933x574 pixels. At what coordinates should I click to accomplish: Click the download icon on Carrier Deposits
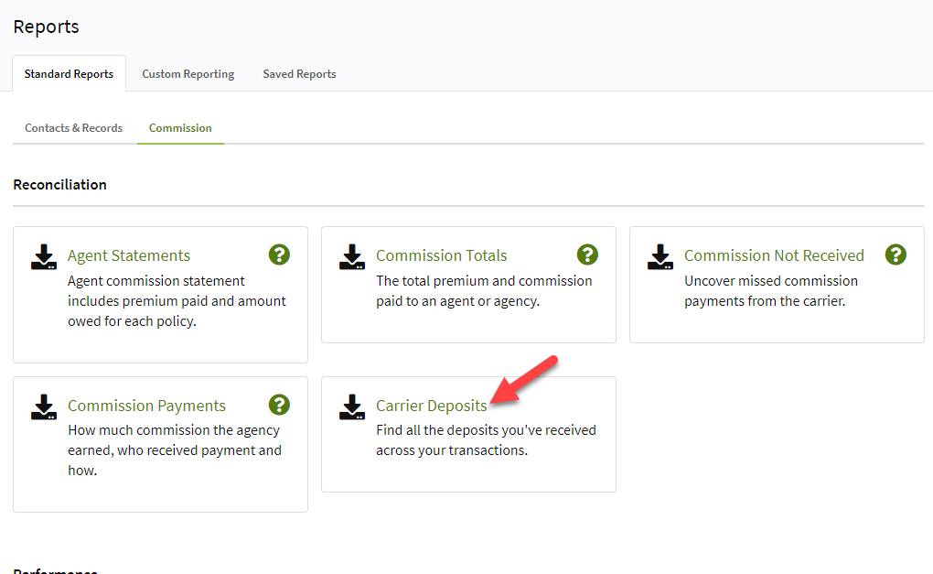[351, 407]
